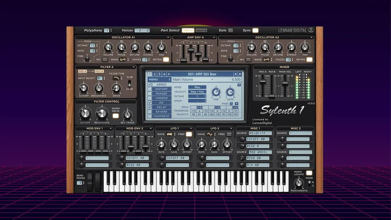The width and height of the screenshot is (391, 220).
Task: Click the Oscillator A1 Pan knob
Action: [161, 47]
